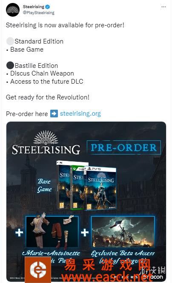Click the Base Game label in the image

tap(45, 186)
